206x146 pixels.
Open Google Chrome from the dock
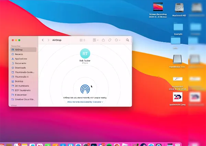coord(117,145)
